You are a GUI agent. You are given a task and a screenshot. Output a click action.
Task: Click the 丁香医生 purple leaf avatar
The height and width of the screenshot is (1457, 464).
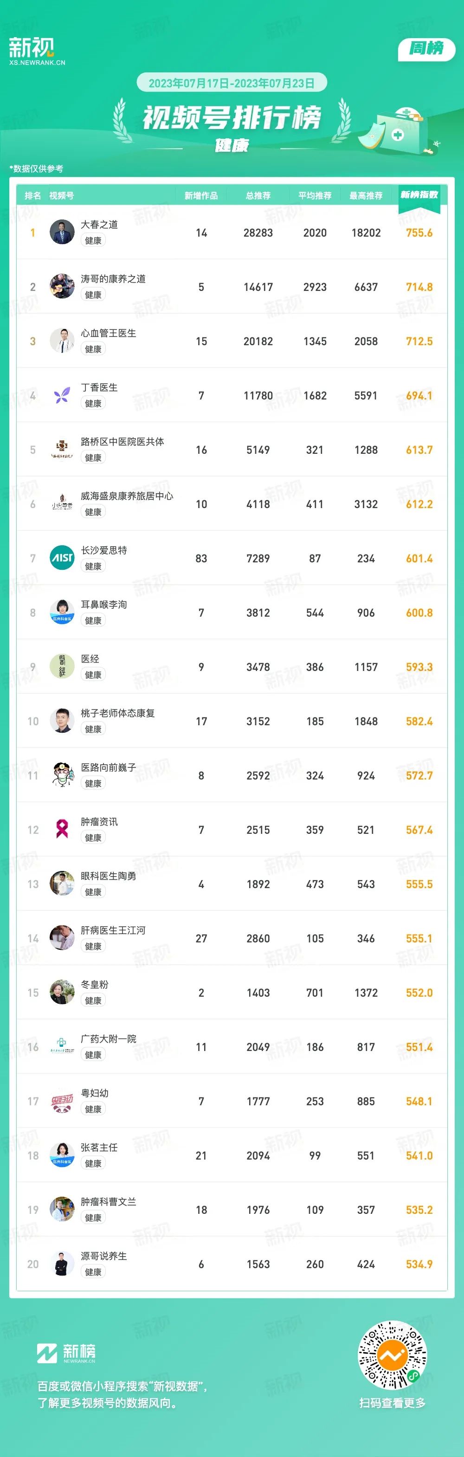[62, 395]
